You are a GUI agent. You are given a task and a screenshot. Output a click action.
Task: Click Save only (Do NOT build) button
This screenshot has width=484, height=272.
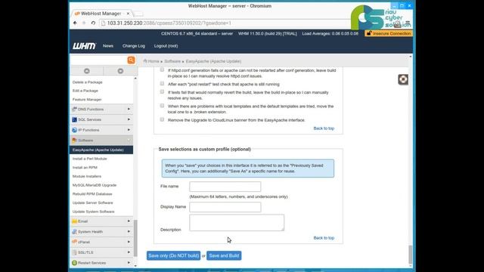click(x=173, y=255)
